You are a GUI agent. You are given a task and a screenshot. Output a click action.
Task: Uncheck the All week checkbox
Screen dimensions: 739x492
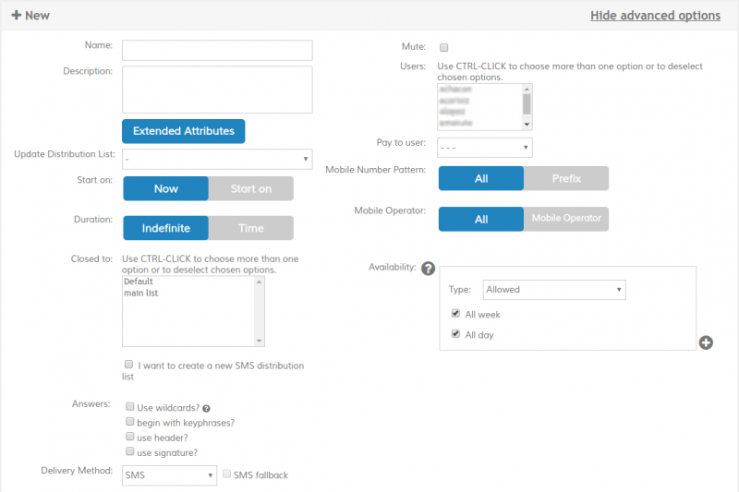coord(455,315)
